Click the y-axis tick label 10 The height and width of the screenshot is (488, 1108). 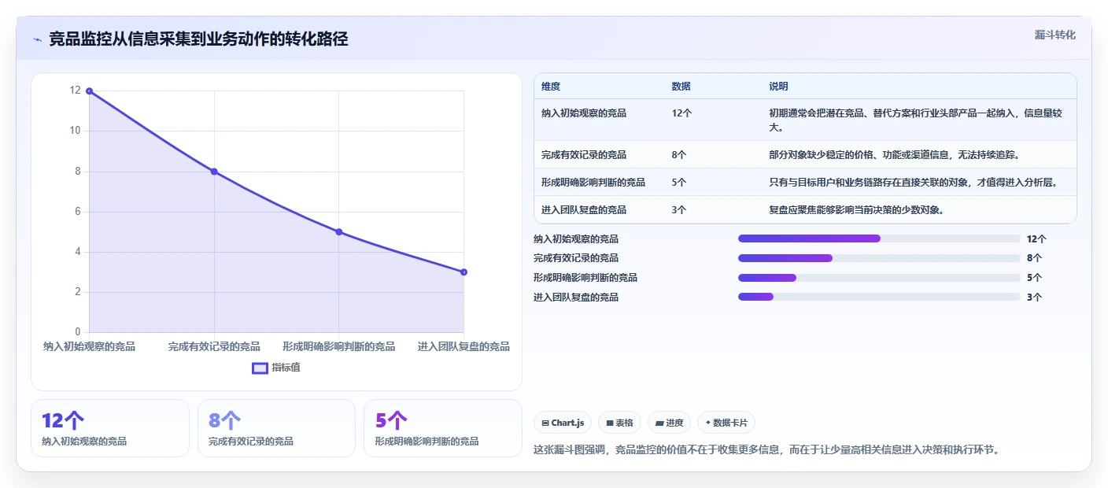[76, 131]
